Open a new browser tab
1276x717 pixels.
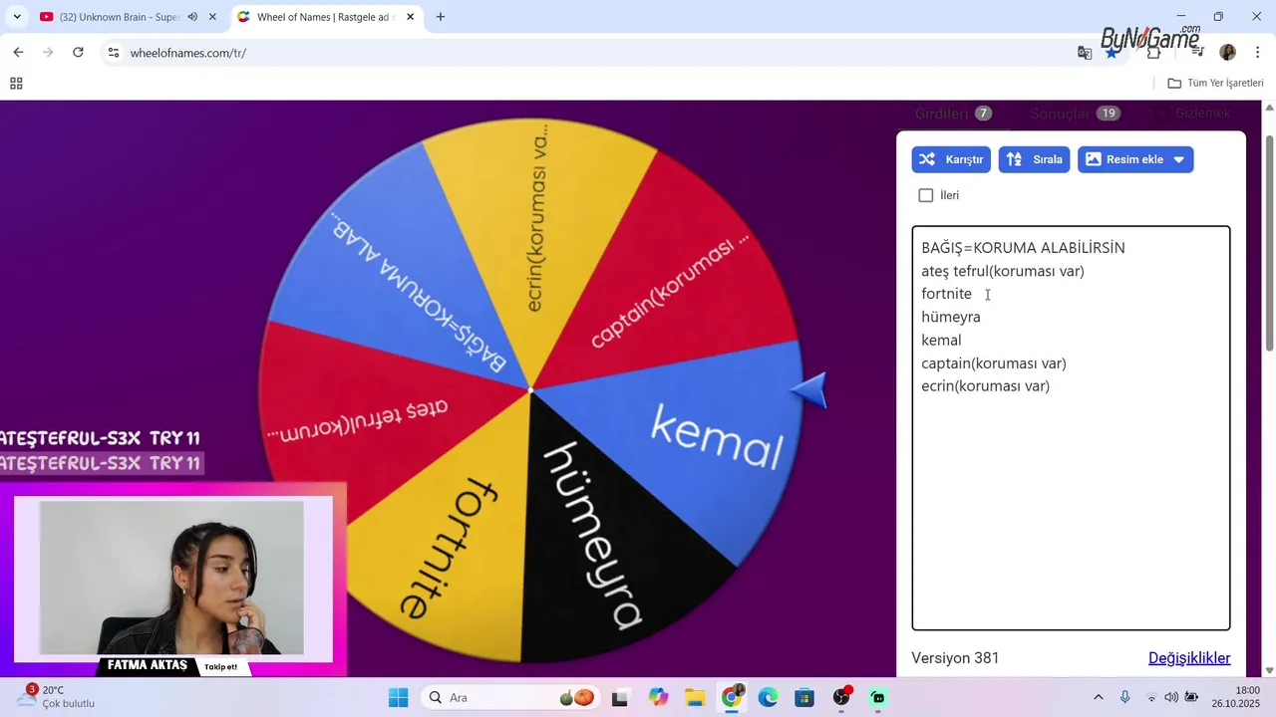[x=441, y=17]
